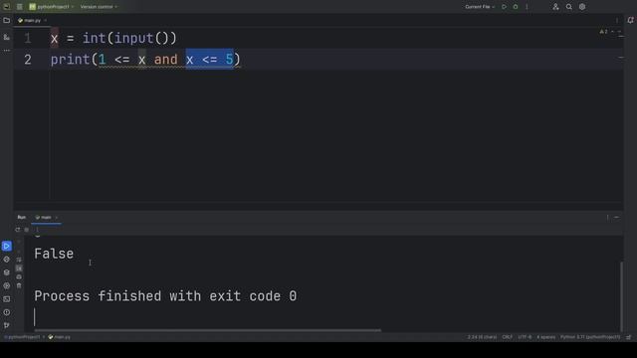Open Run panel options vertical dots
637x358 pixels.
(608, 218)
